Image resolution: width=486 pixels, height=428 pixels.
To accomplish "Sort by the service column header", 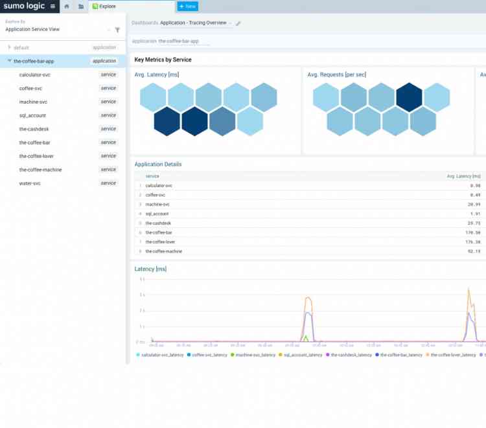I will (x=152, y=176).
